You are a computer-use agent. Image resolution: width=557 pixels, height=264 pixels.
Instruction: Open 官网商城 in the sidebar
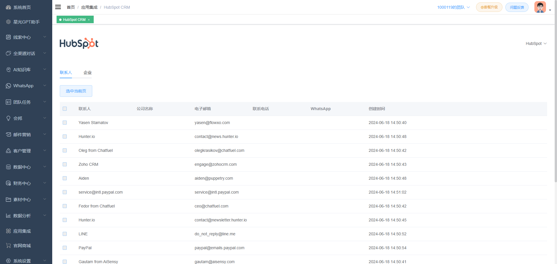coord(26,245)
